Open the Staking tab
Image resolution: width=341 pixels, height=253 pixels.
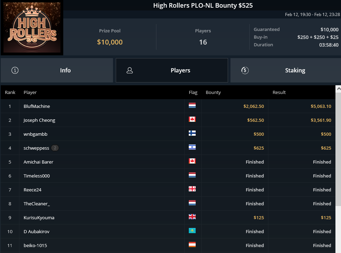pos(285,70)
